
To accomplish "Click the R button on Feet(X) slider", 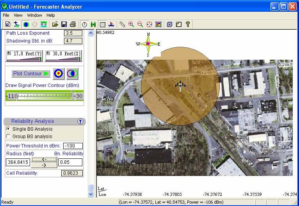I will [48, 53].
